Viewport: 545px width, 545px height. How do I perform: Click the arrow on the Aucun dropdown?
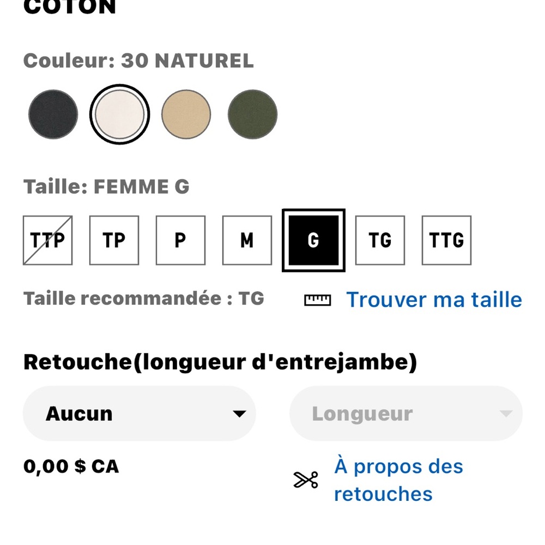[239, 414]
